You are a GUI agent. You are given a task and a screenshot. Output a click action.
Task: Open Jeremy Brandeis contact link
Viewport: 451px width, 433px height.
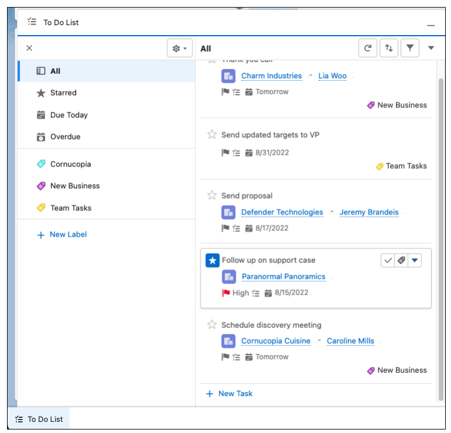[369, 212]
